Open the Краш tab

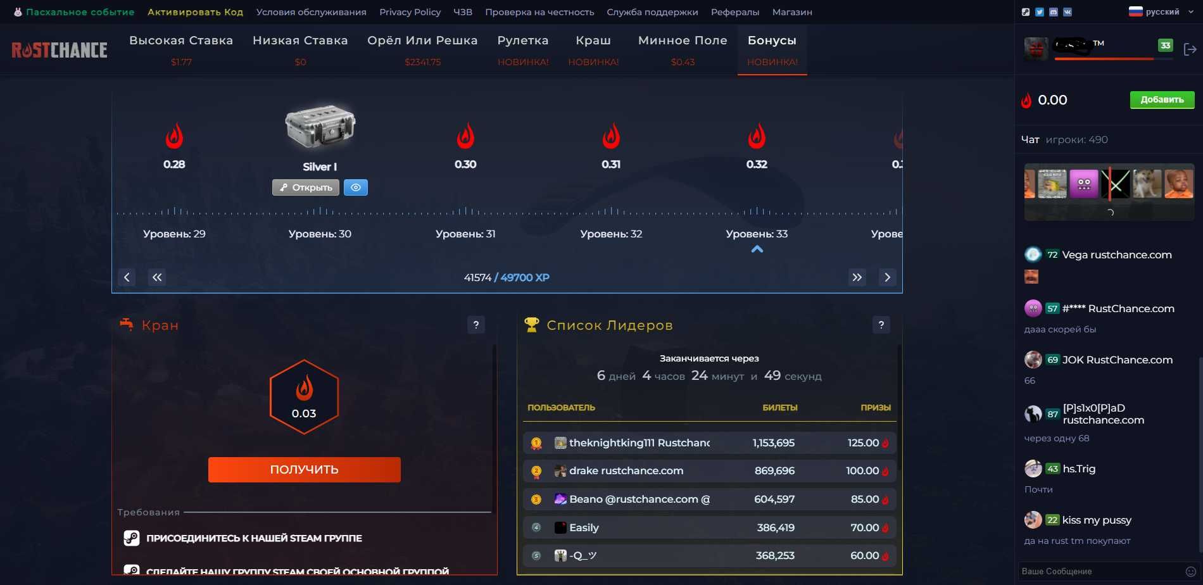593,50
